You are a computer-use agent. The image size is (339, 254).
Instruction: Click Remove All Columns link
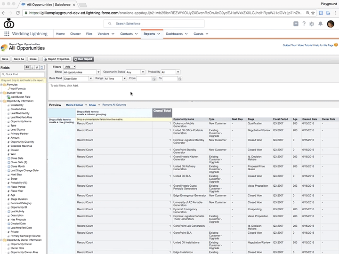[114, 105]
